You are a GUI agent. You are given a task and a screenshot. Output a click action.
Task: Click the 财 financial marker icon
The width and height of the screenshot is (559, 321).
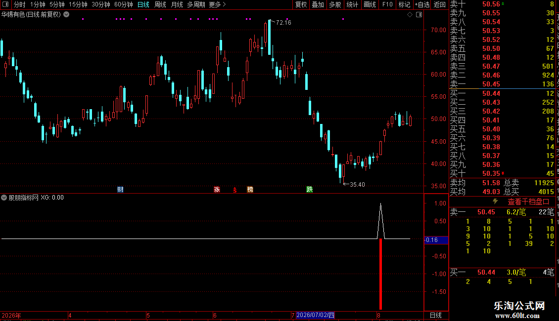(121, 189)
